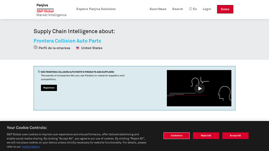Accept all cookies
This screenshot has height=151, width=269.
[235, 136]
